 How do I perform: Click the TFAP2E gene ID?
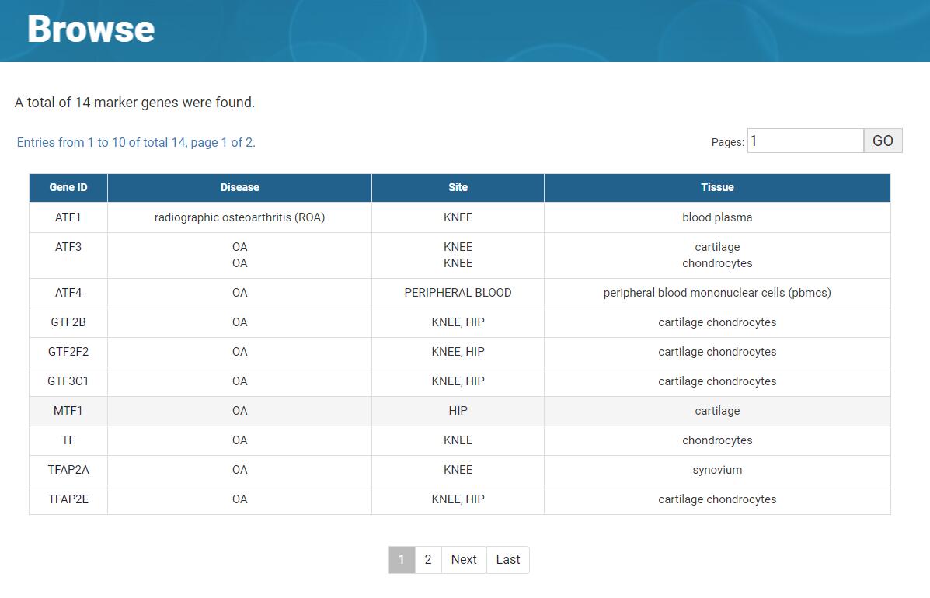pos(68,499)
